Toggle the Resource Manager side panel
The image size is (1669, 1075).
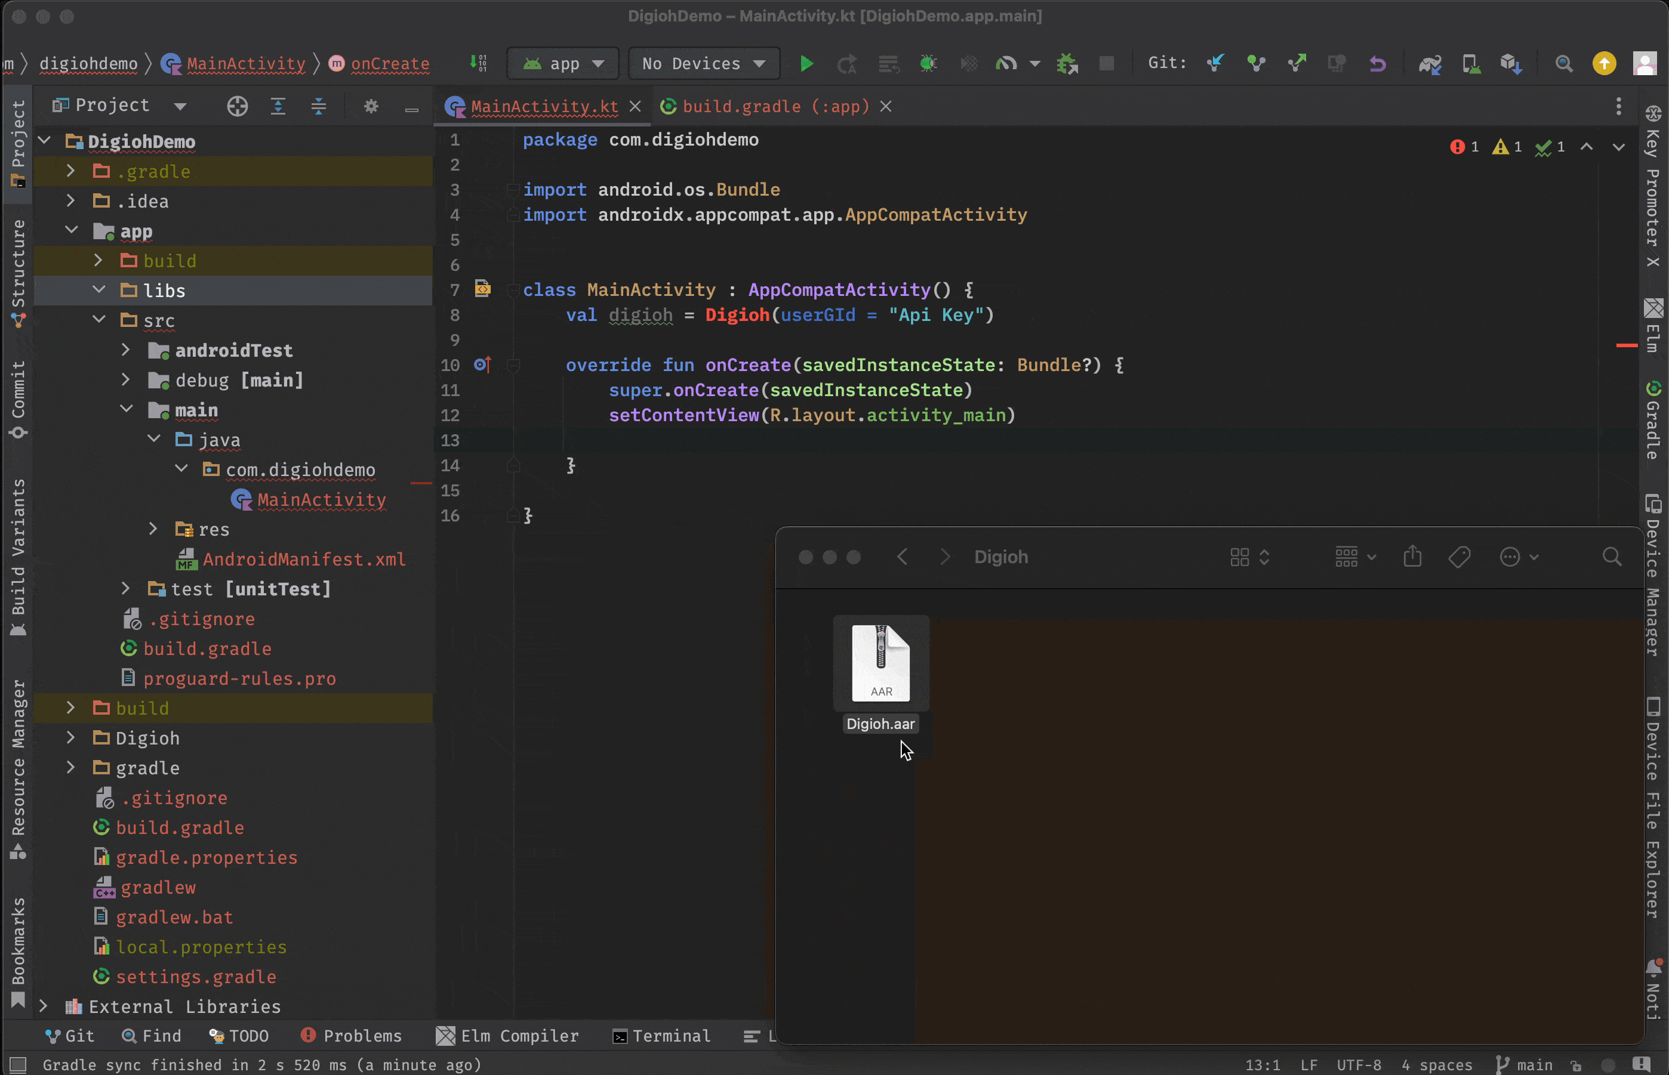[x=18, y=769]
